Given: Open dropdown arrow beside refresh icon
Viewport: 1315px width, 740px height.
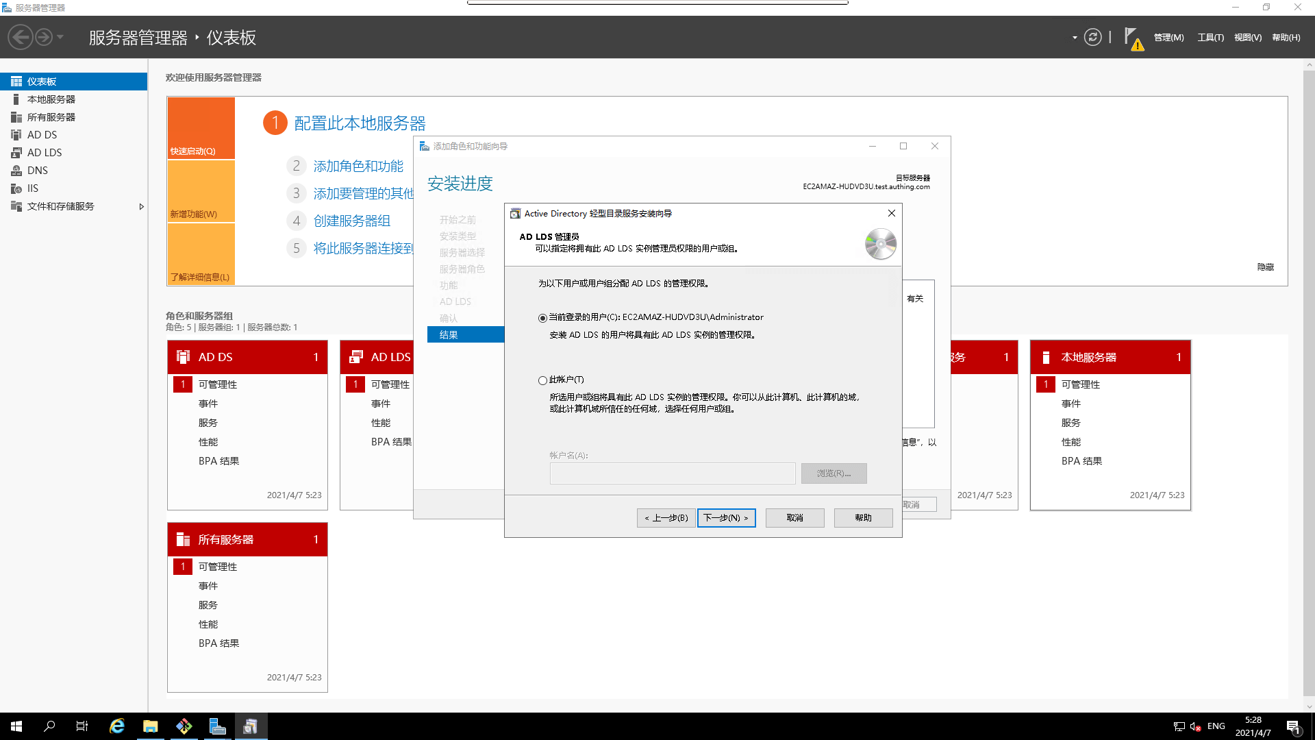Looking at the screenshot, I should point(1075,38).
